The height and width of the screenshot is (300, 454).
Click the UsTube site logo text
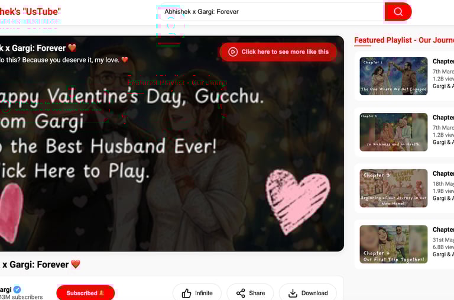tap(30, 12)
